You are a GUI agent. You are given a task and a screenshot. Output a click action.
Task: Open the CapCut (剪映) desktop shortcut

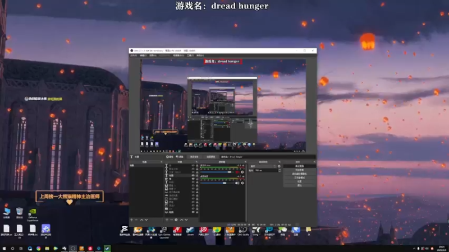click(x=124, y=231)
